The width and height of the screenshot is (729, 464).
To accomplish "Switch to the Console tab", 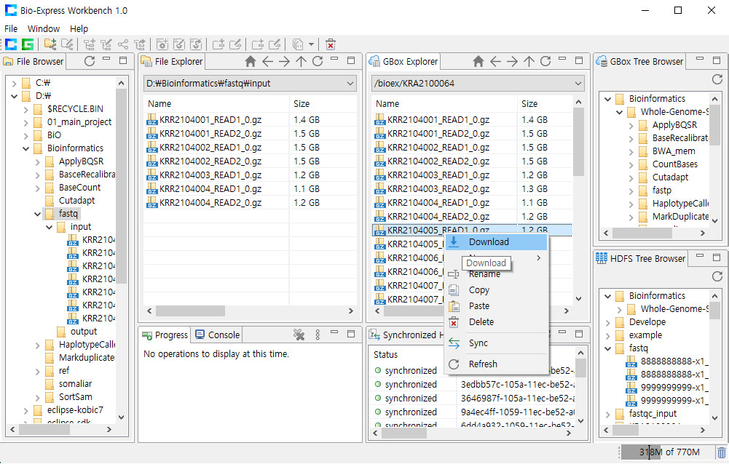I will 217,335.
